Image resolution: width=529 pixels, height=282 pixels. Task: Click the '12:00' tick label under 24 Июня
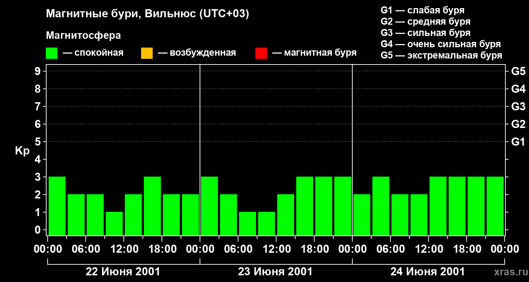click(x=428, y=249)
